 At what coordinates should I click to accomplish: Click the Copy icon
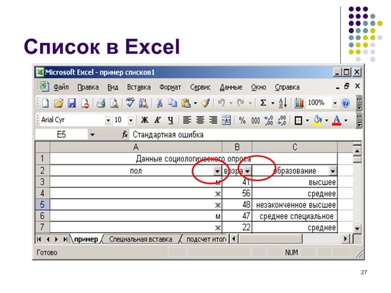point(173,103)
